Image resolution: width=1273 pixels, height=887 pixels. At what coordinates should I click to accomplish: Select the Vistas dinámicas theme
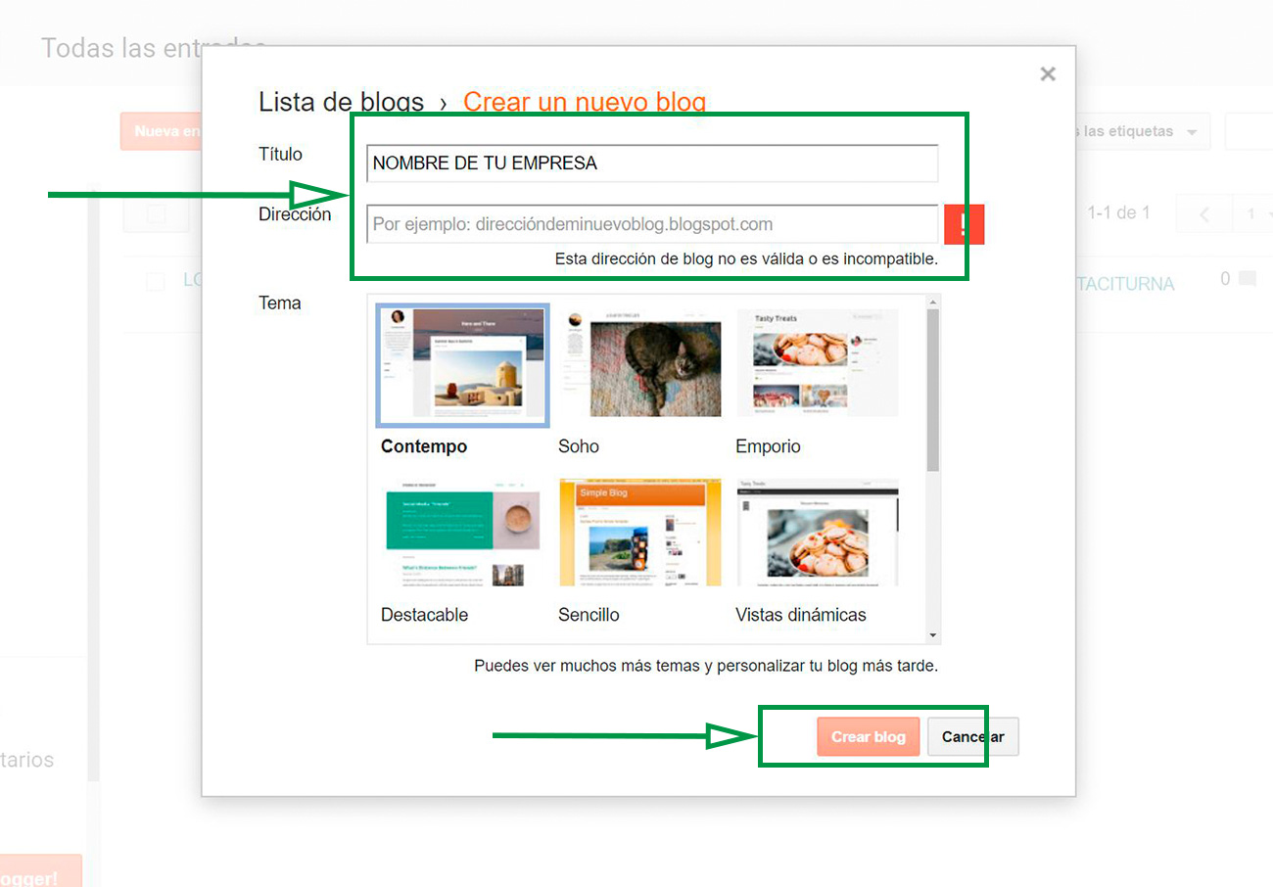pos(818,532)
